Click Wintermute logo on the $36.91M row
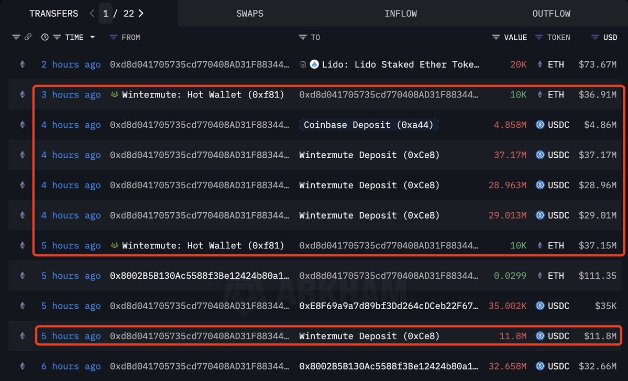This screenshot has height=381, width=628. point(115,94)
